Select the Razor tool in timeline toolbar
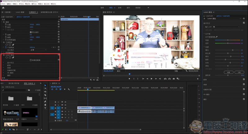Viewport: 248px width, 134px height. tap(45, 95)
